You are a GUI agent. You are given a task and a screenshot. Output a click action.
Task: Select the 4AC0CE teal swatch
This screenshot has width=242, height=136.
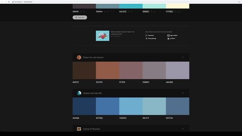pos(131,6)
